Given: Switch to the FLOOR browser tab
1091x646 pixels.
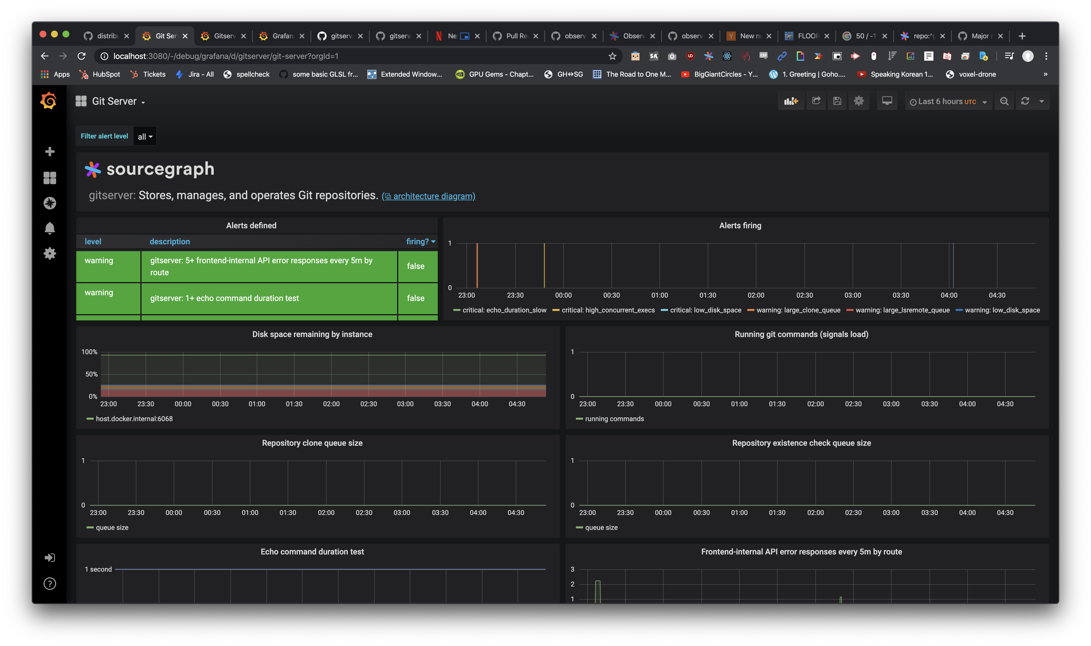Looking at the screenshot, I should pos(807,36).
